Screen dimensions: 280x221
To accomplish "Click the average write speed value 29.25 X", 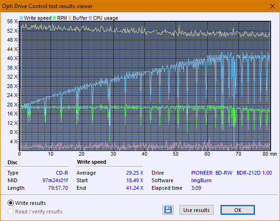I will click(135, 173).
